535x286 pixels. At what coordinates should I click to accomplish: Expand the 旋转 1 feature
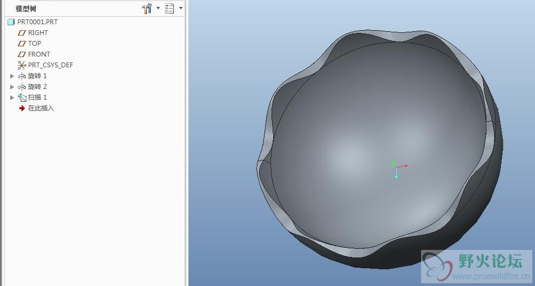[x=12, y=76]
